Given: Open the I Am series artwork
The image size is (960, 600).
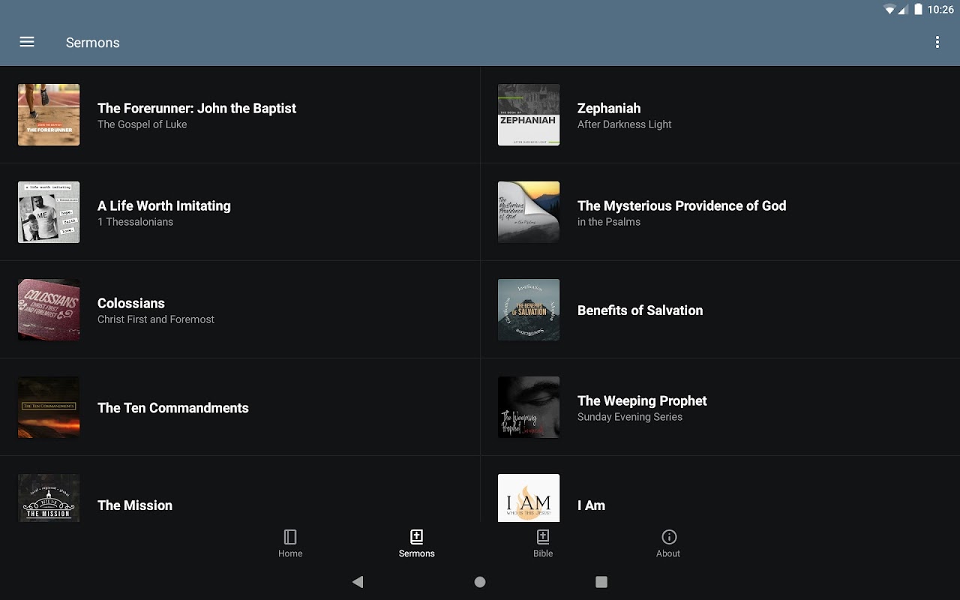Looking at the screenshot, I should tap(529, 498).
